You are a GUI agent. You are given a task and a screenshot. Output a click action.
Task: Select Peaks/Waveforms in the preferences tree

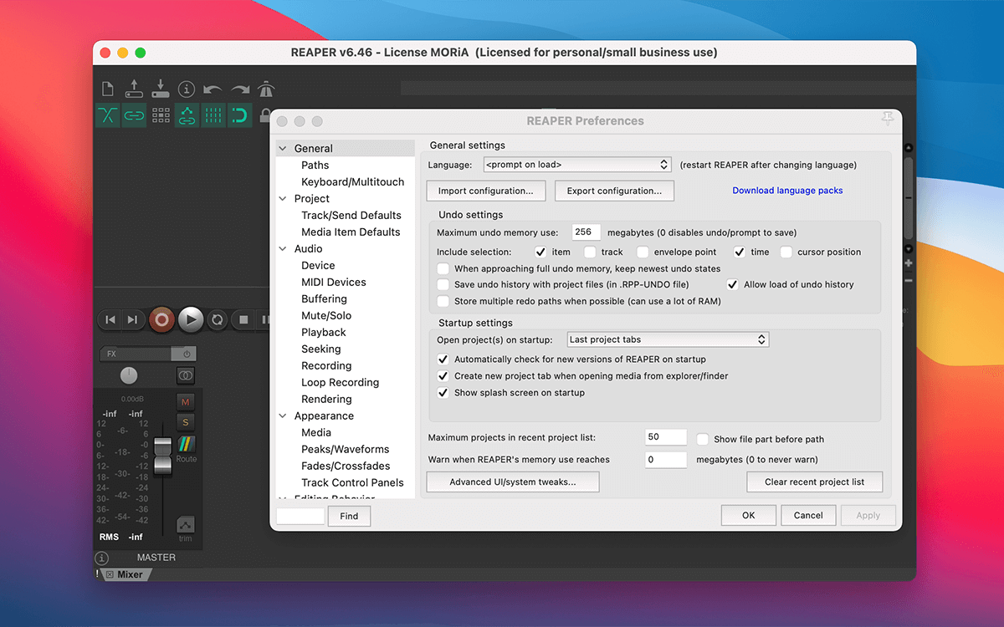pyautogui.click(x=346, y=450)
